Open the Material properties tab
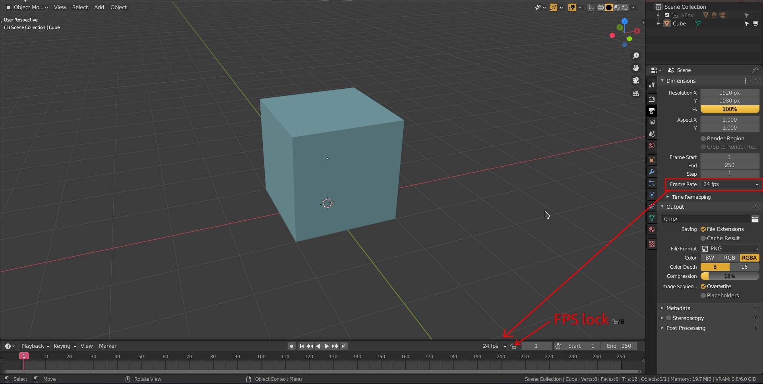The width and height of the screenshot is (763, 384). 652,229
